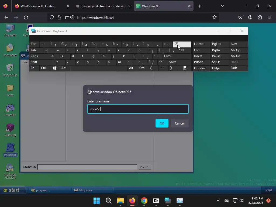Cancel the username prompt
The height and width of the screenshot is (207, 276).
pyautogui.click(x=179, y=123)
